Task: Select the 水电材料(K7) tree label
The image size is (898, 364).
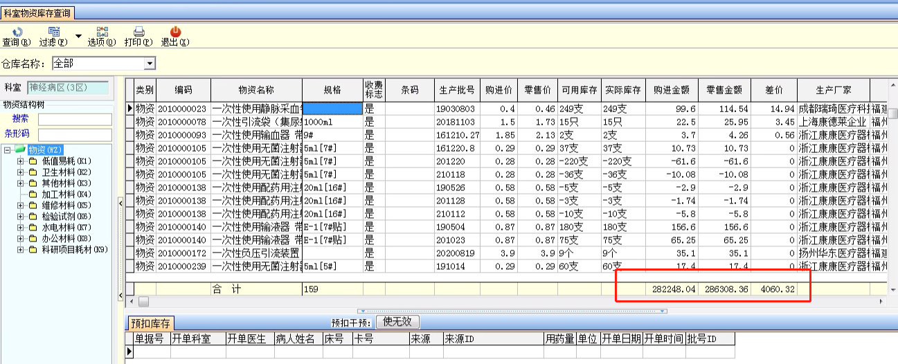Action: pyautogui.click(x=66, y=228)
